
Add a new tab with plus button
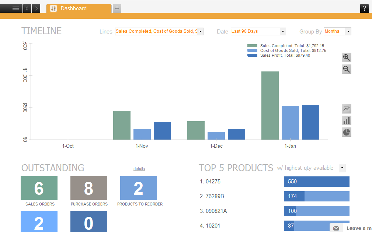click(117, 8)
